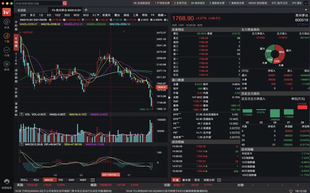Switch to 自选股 tab
The height and width of the screenshot is (193, 310).
click(22, 10)
